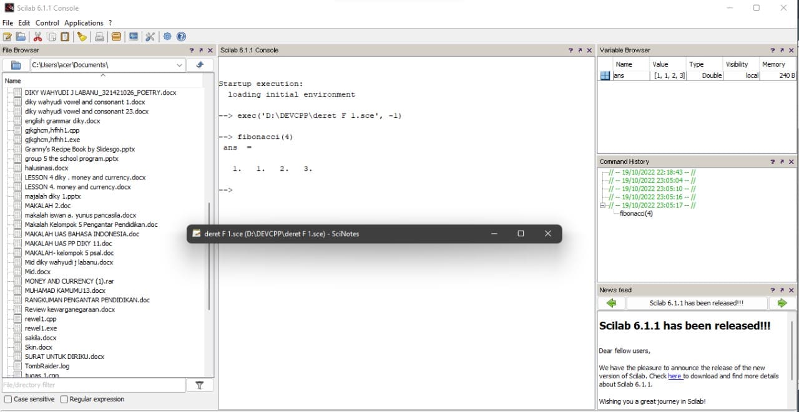Click the File Browser vertical scrollbar

[209, 256]
